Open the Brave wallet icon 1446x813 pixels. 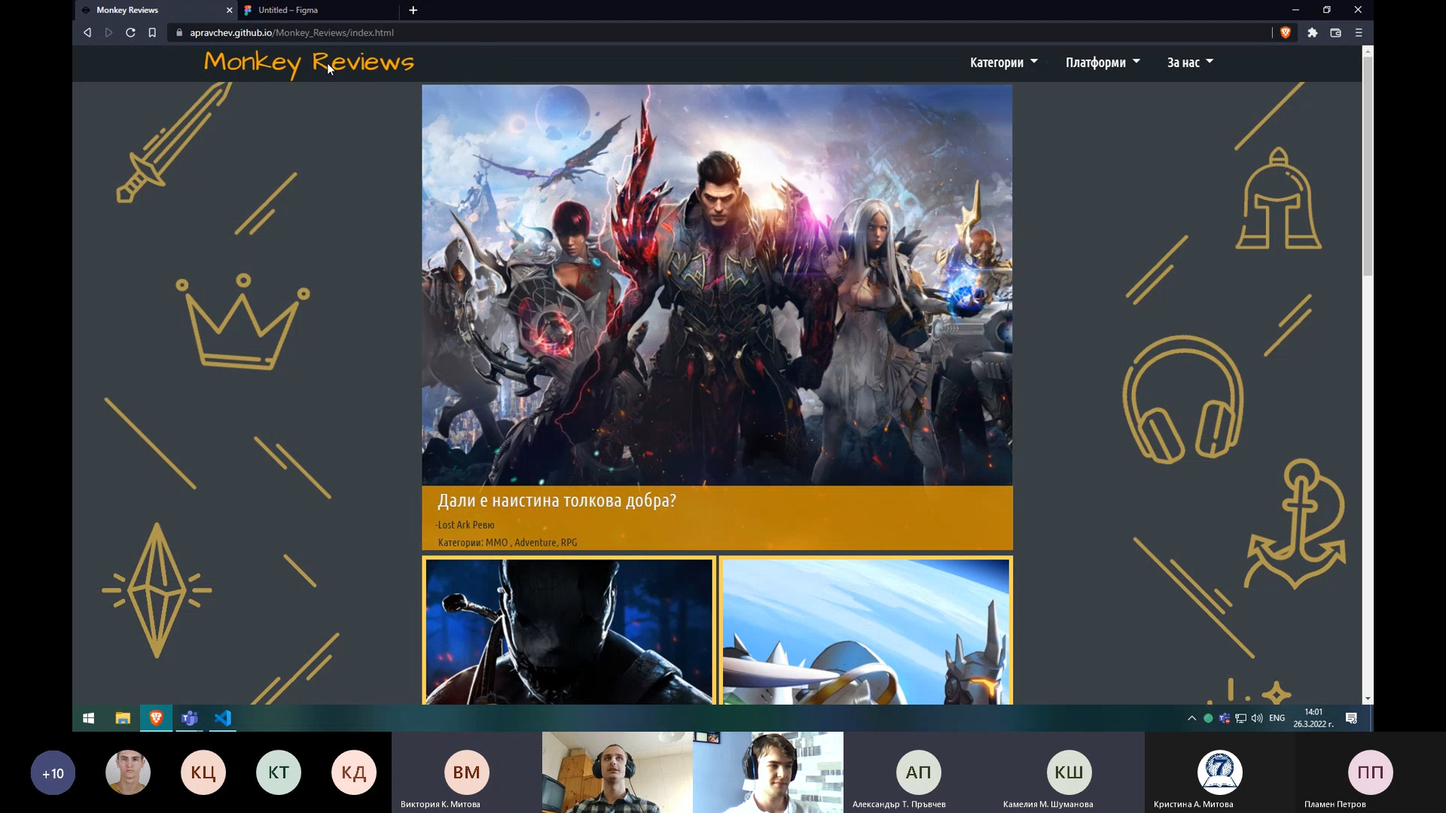tap(1335, 32)
